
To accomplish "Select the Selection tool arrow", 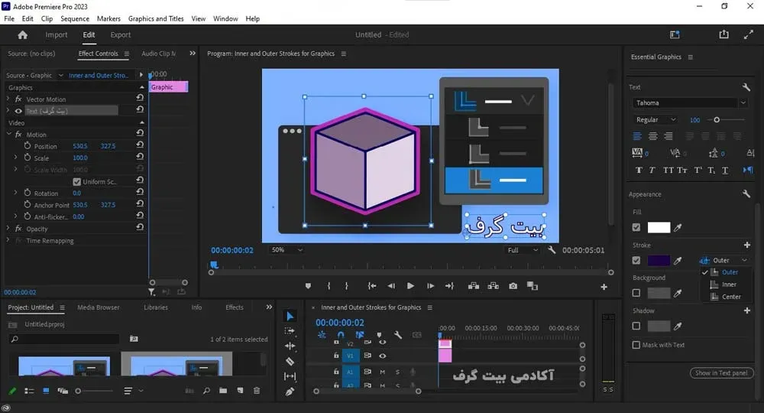I will point(290,317).
